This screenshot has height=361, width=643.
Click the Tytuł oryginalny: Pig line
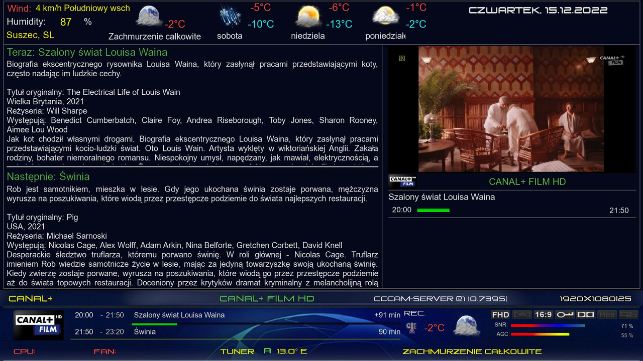[42, 218]
